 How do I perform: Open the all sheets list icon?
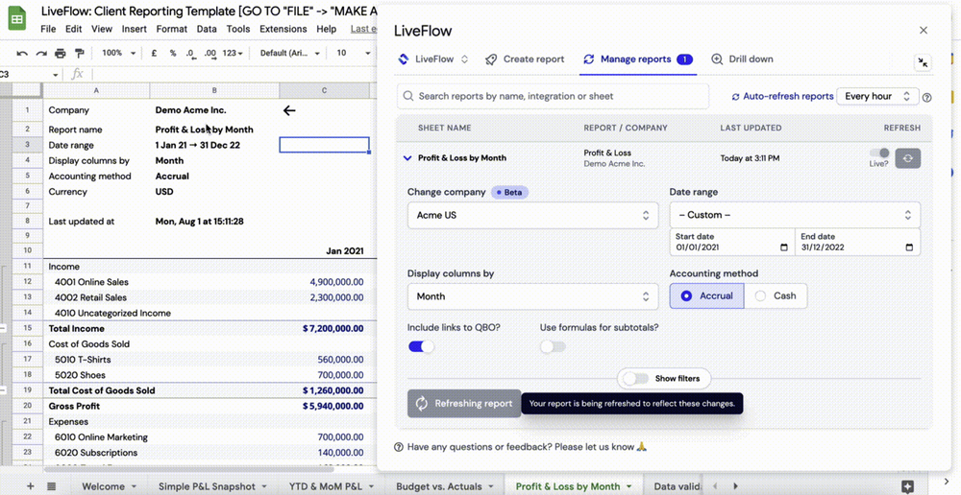(52, 485)
